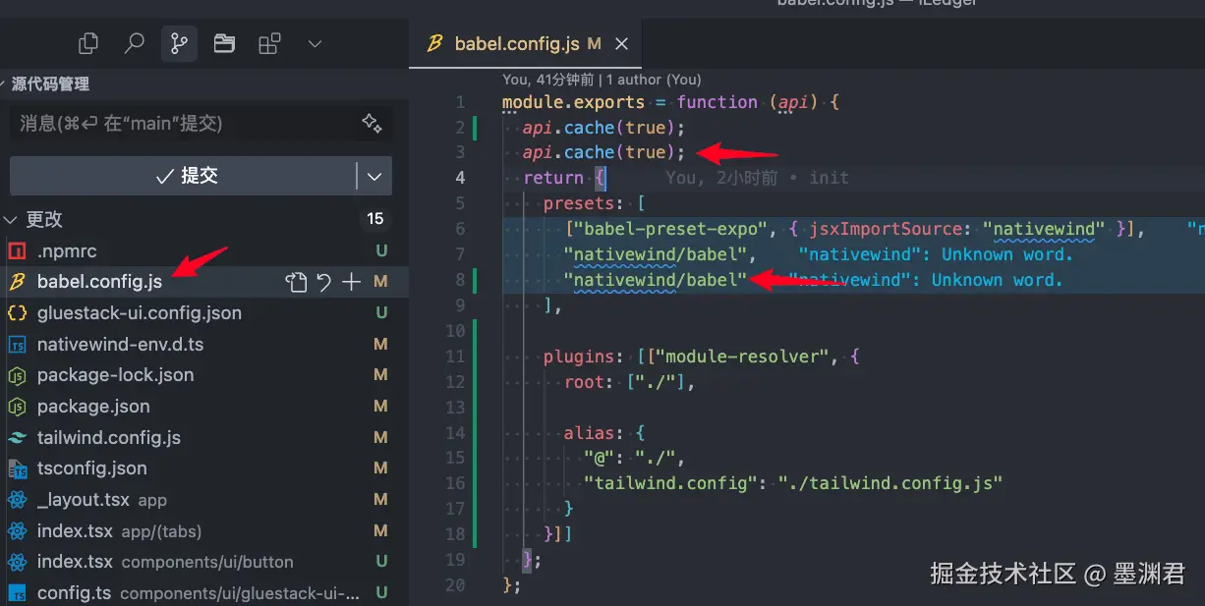Open nativewind-env.d.ts change
Viewport: 1205px width, 606px height.
click(x=120, y=345)
